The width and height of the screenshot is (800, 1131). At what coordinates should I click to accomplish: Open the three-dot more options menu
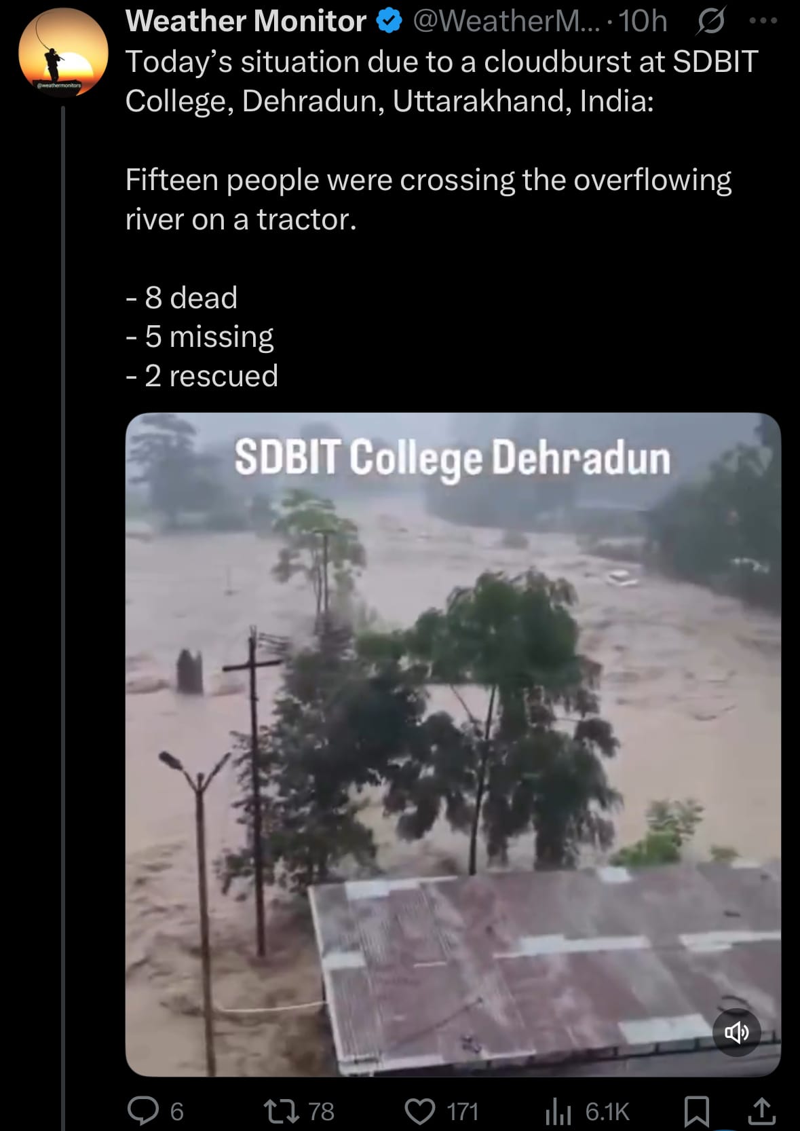click(x=763, y=21)
